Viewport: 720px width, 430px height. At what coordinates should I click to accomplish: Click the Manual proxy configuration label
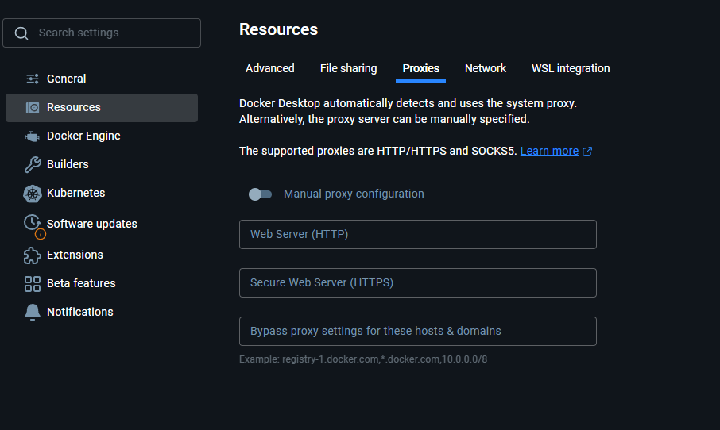point(354,194)
